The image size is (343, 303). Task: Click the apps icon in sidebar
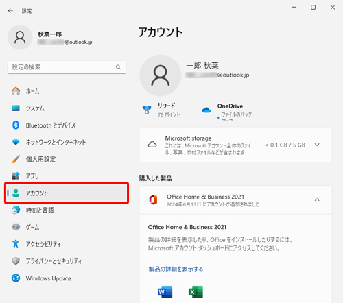click(x=16, y=175)
